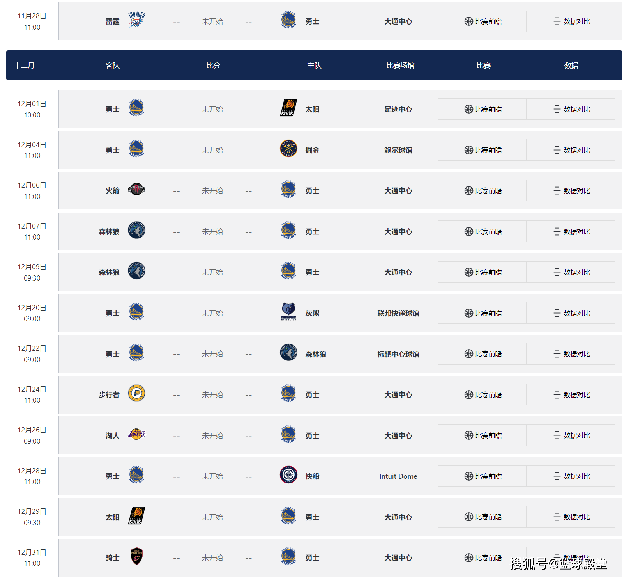The image size is (622, 577).
Task: Click Warriors home logo in 12月26日 row
Action: pyautogui.click(x=288, y=434)
